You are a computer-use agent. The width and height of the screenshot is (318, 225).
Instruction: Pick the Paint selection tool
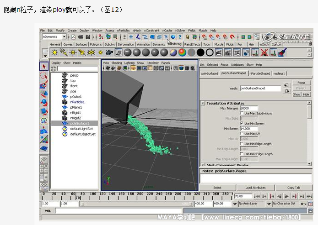point(44,84)
